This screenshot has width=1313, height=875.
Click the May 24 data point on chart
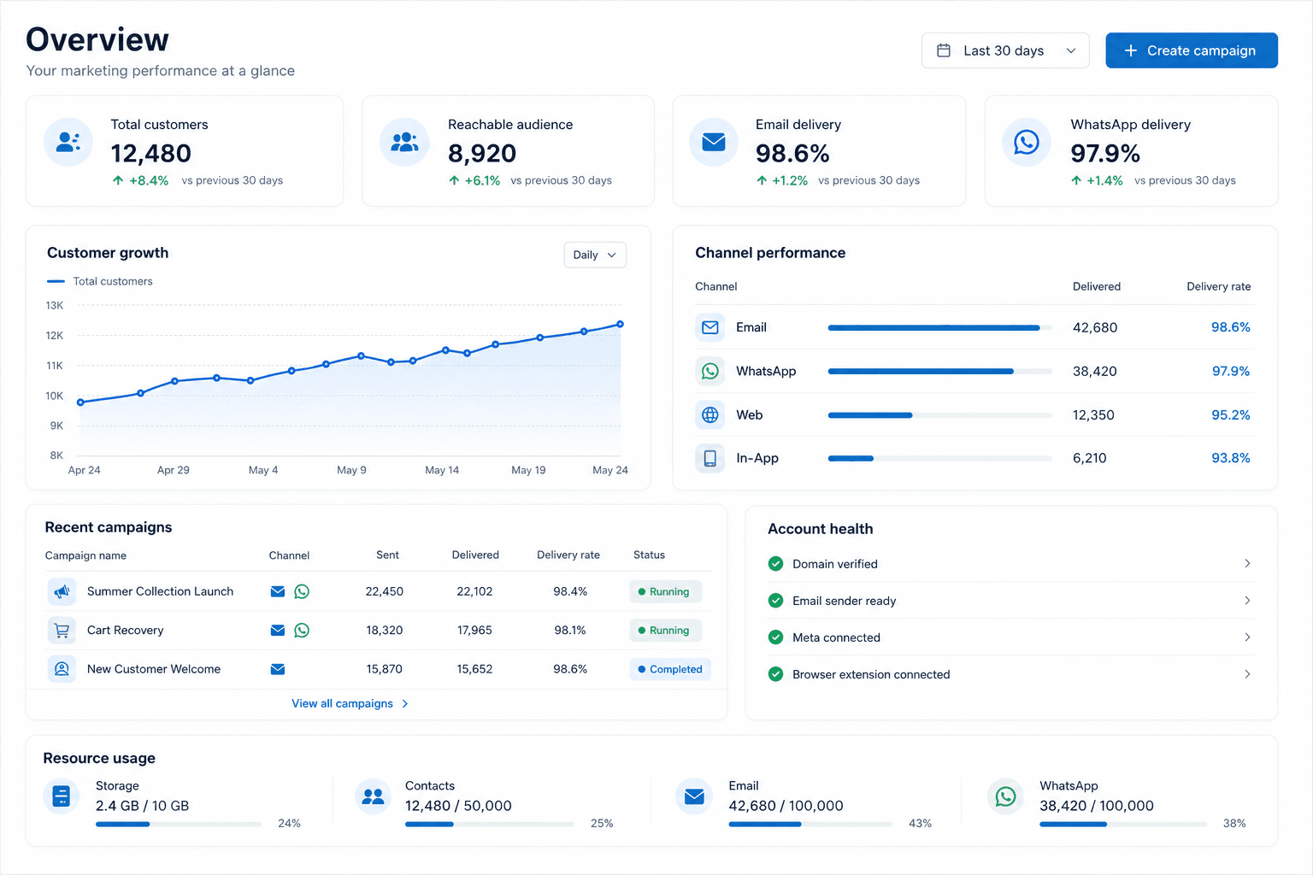620,324
